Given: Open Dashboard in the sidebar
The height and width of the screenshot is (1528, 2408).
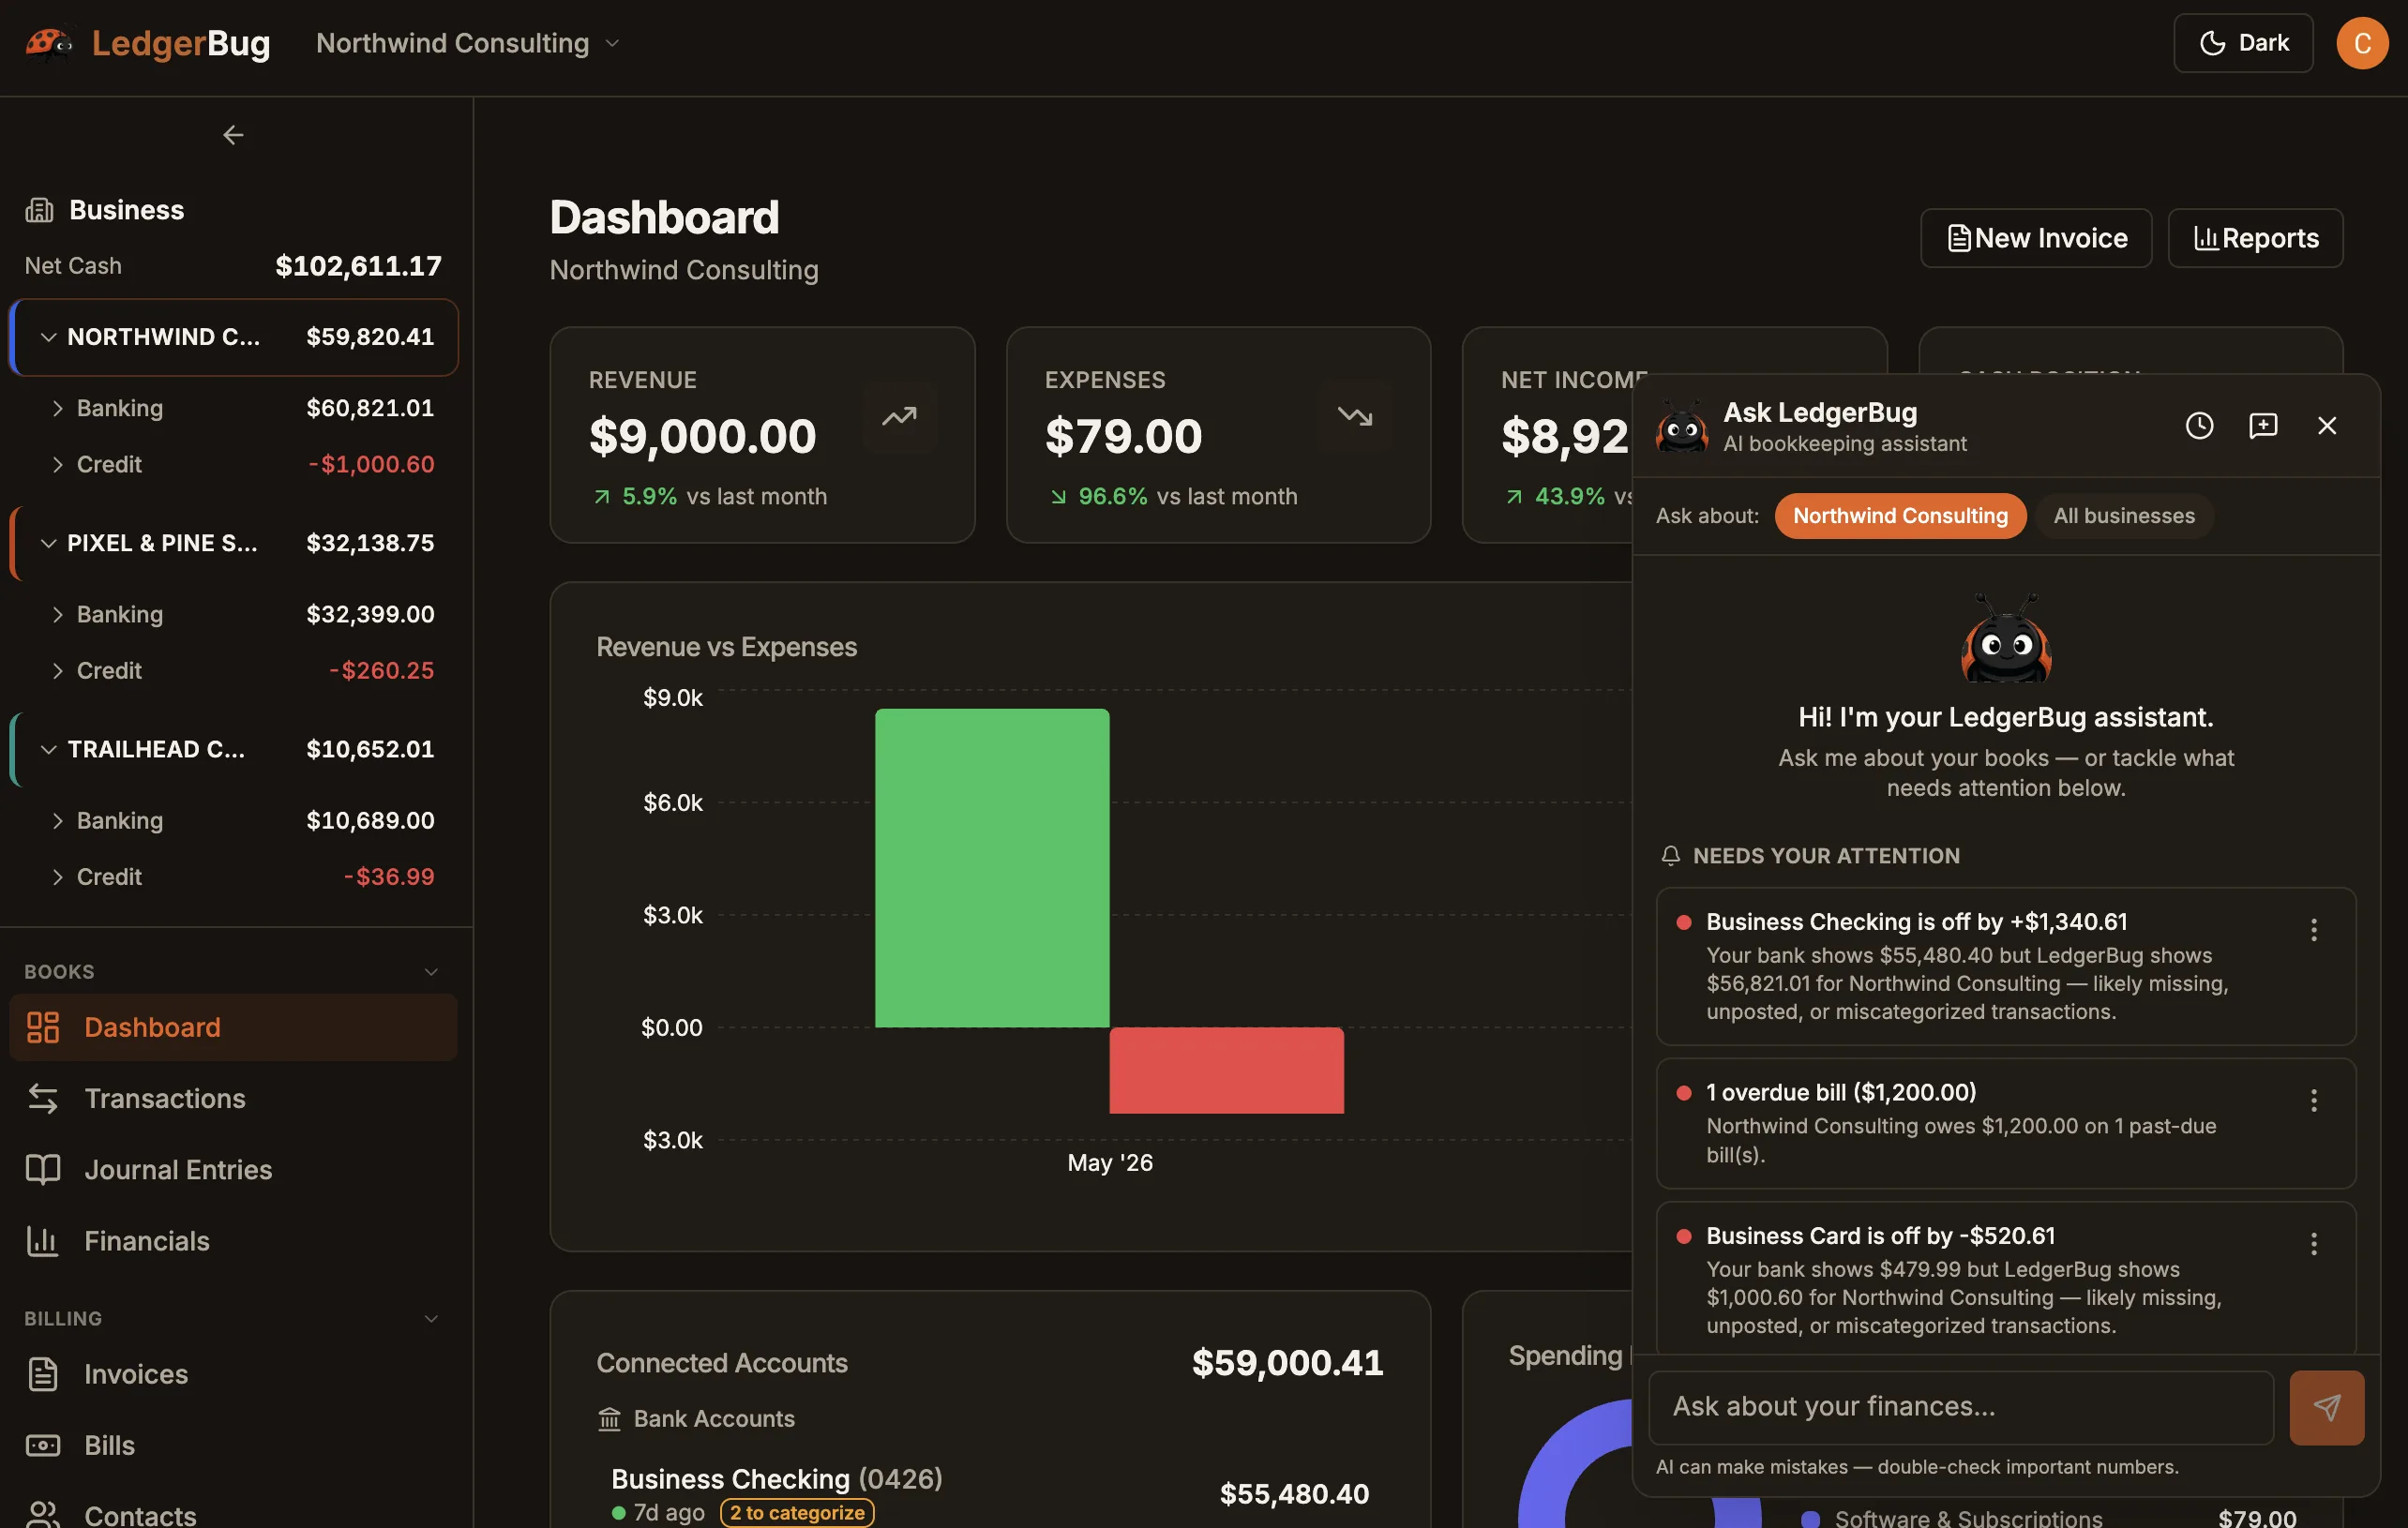Looking at the screenshot, I should click(233, 1027).
